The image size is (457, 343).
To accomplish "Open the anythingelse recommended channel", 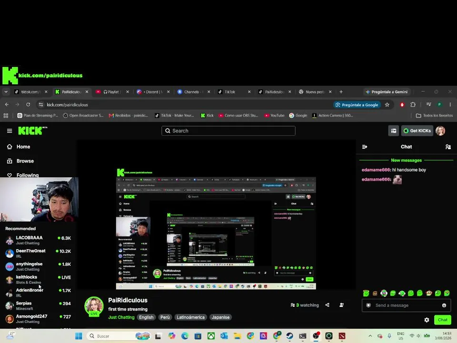I will [x=39, y=266].
